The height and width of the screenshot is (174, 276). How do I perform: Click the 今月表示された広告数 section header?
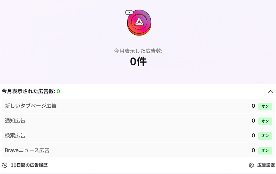[x=28, y=91]
